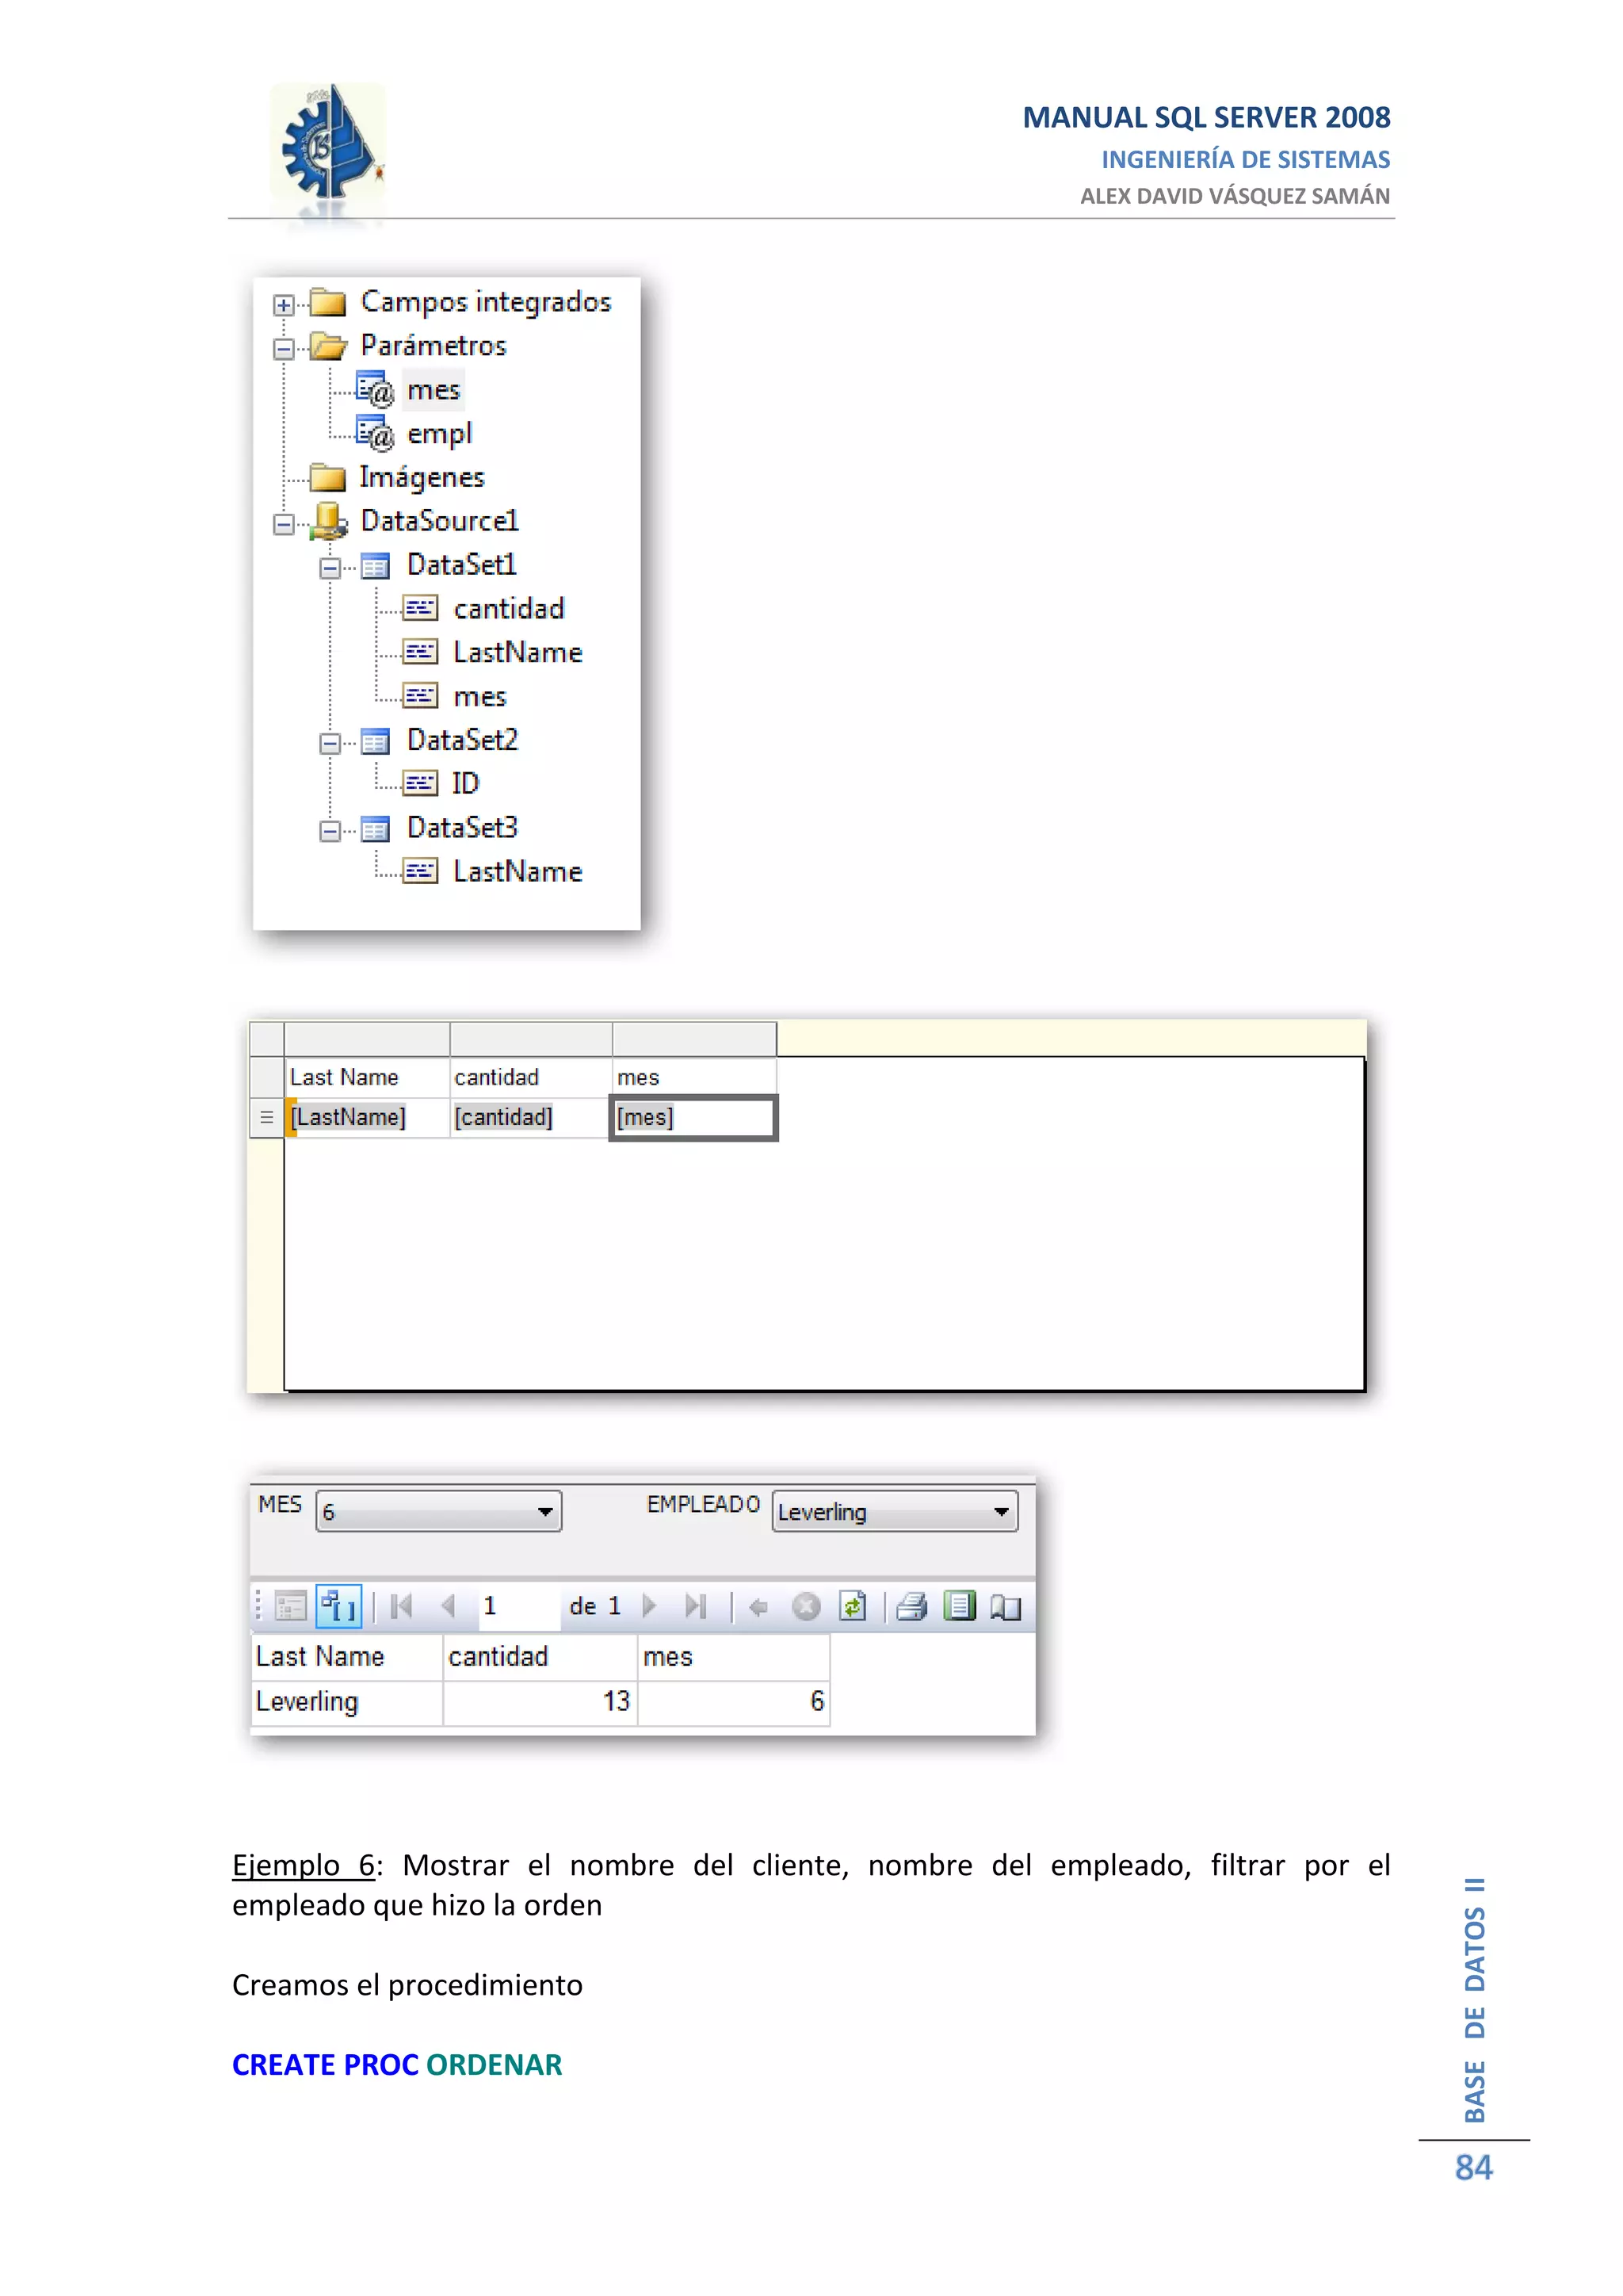Click the [LastName] cell in the table designer
1623x2296 pixels.
367,1117
